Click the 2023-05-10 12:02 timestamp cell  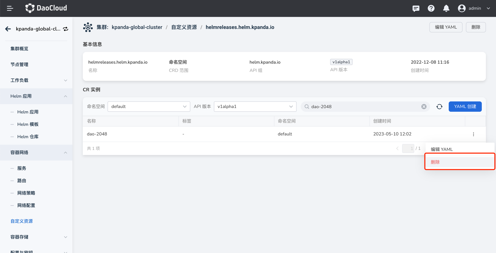click(392, 134)
